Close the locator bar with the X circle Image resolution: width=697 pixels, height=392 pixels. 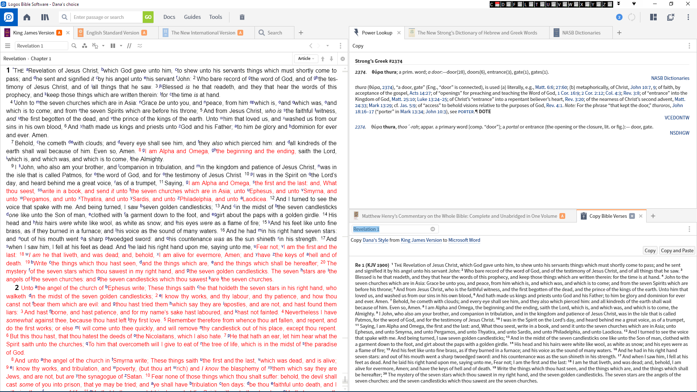click(x=343, y=58)
